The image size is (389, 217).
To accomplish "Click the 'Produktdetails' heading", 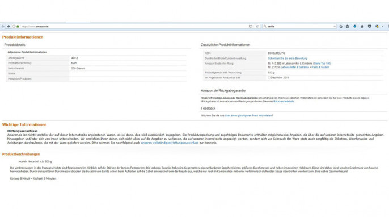I will coord(15,45).
